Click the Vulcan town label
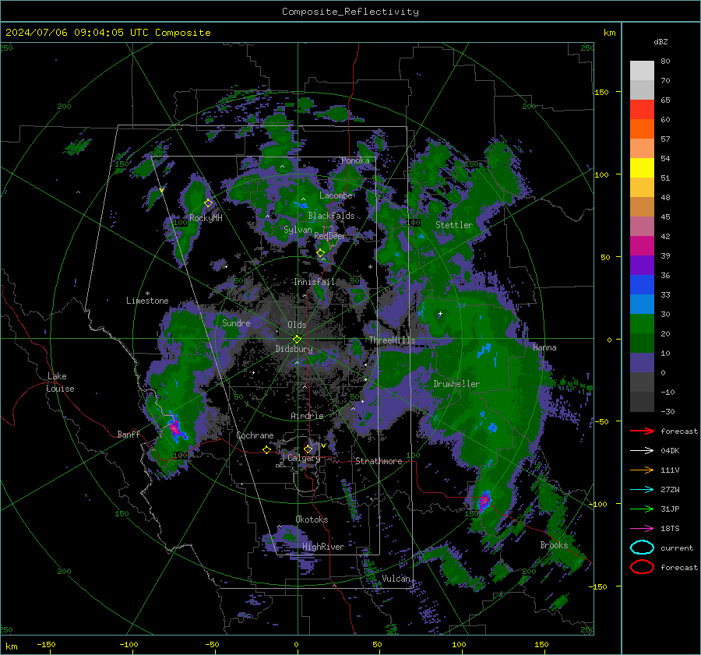The image size is (701, 655). tap(396, 579)
